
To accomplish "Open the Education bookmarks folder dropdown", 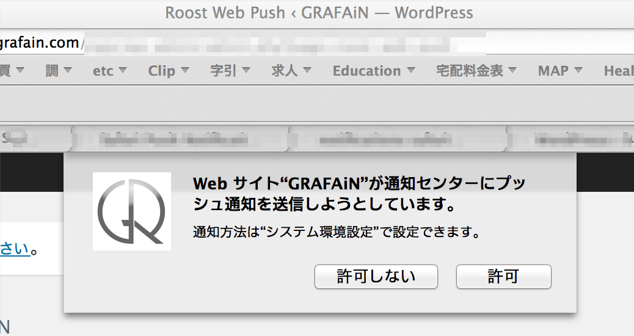I will (374, 71).
